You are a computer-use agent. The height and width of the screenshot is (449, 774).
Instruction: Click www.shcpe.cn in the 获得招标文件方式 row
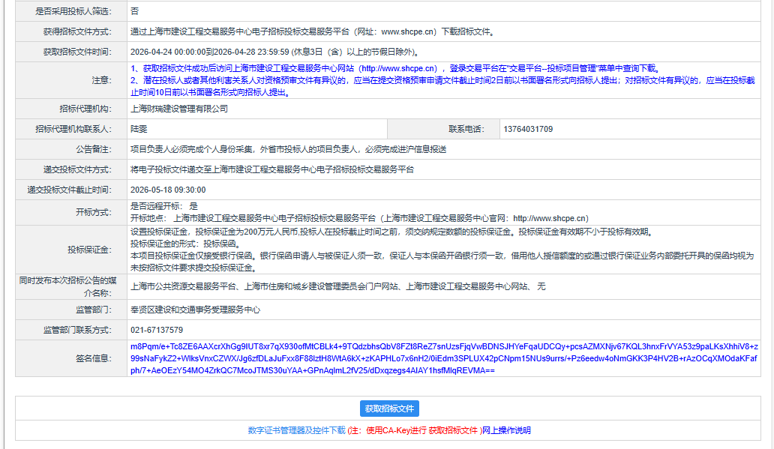click(411, 32)
